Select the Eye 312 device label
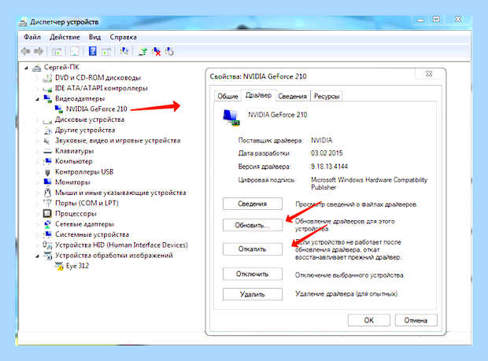Viewport: 488px width, 361px height. (77, 266)
